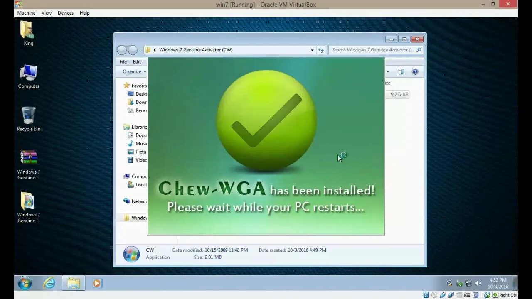Click the Explorer help question mark icon
The image size is (532, 299).
(415, 71)
